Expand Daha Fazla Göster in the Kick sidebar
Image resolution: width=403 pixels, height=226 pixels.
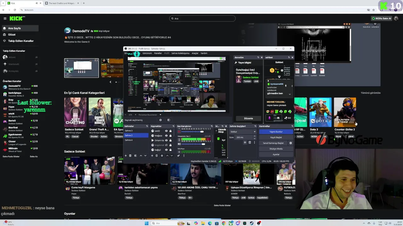coord(12,156)
